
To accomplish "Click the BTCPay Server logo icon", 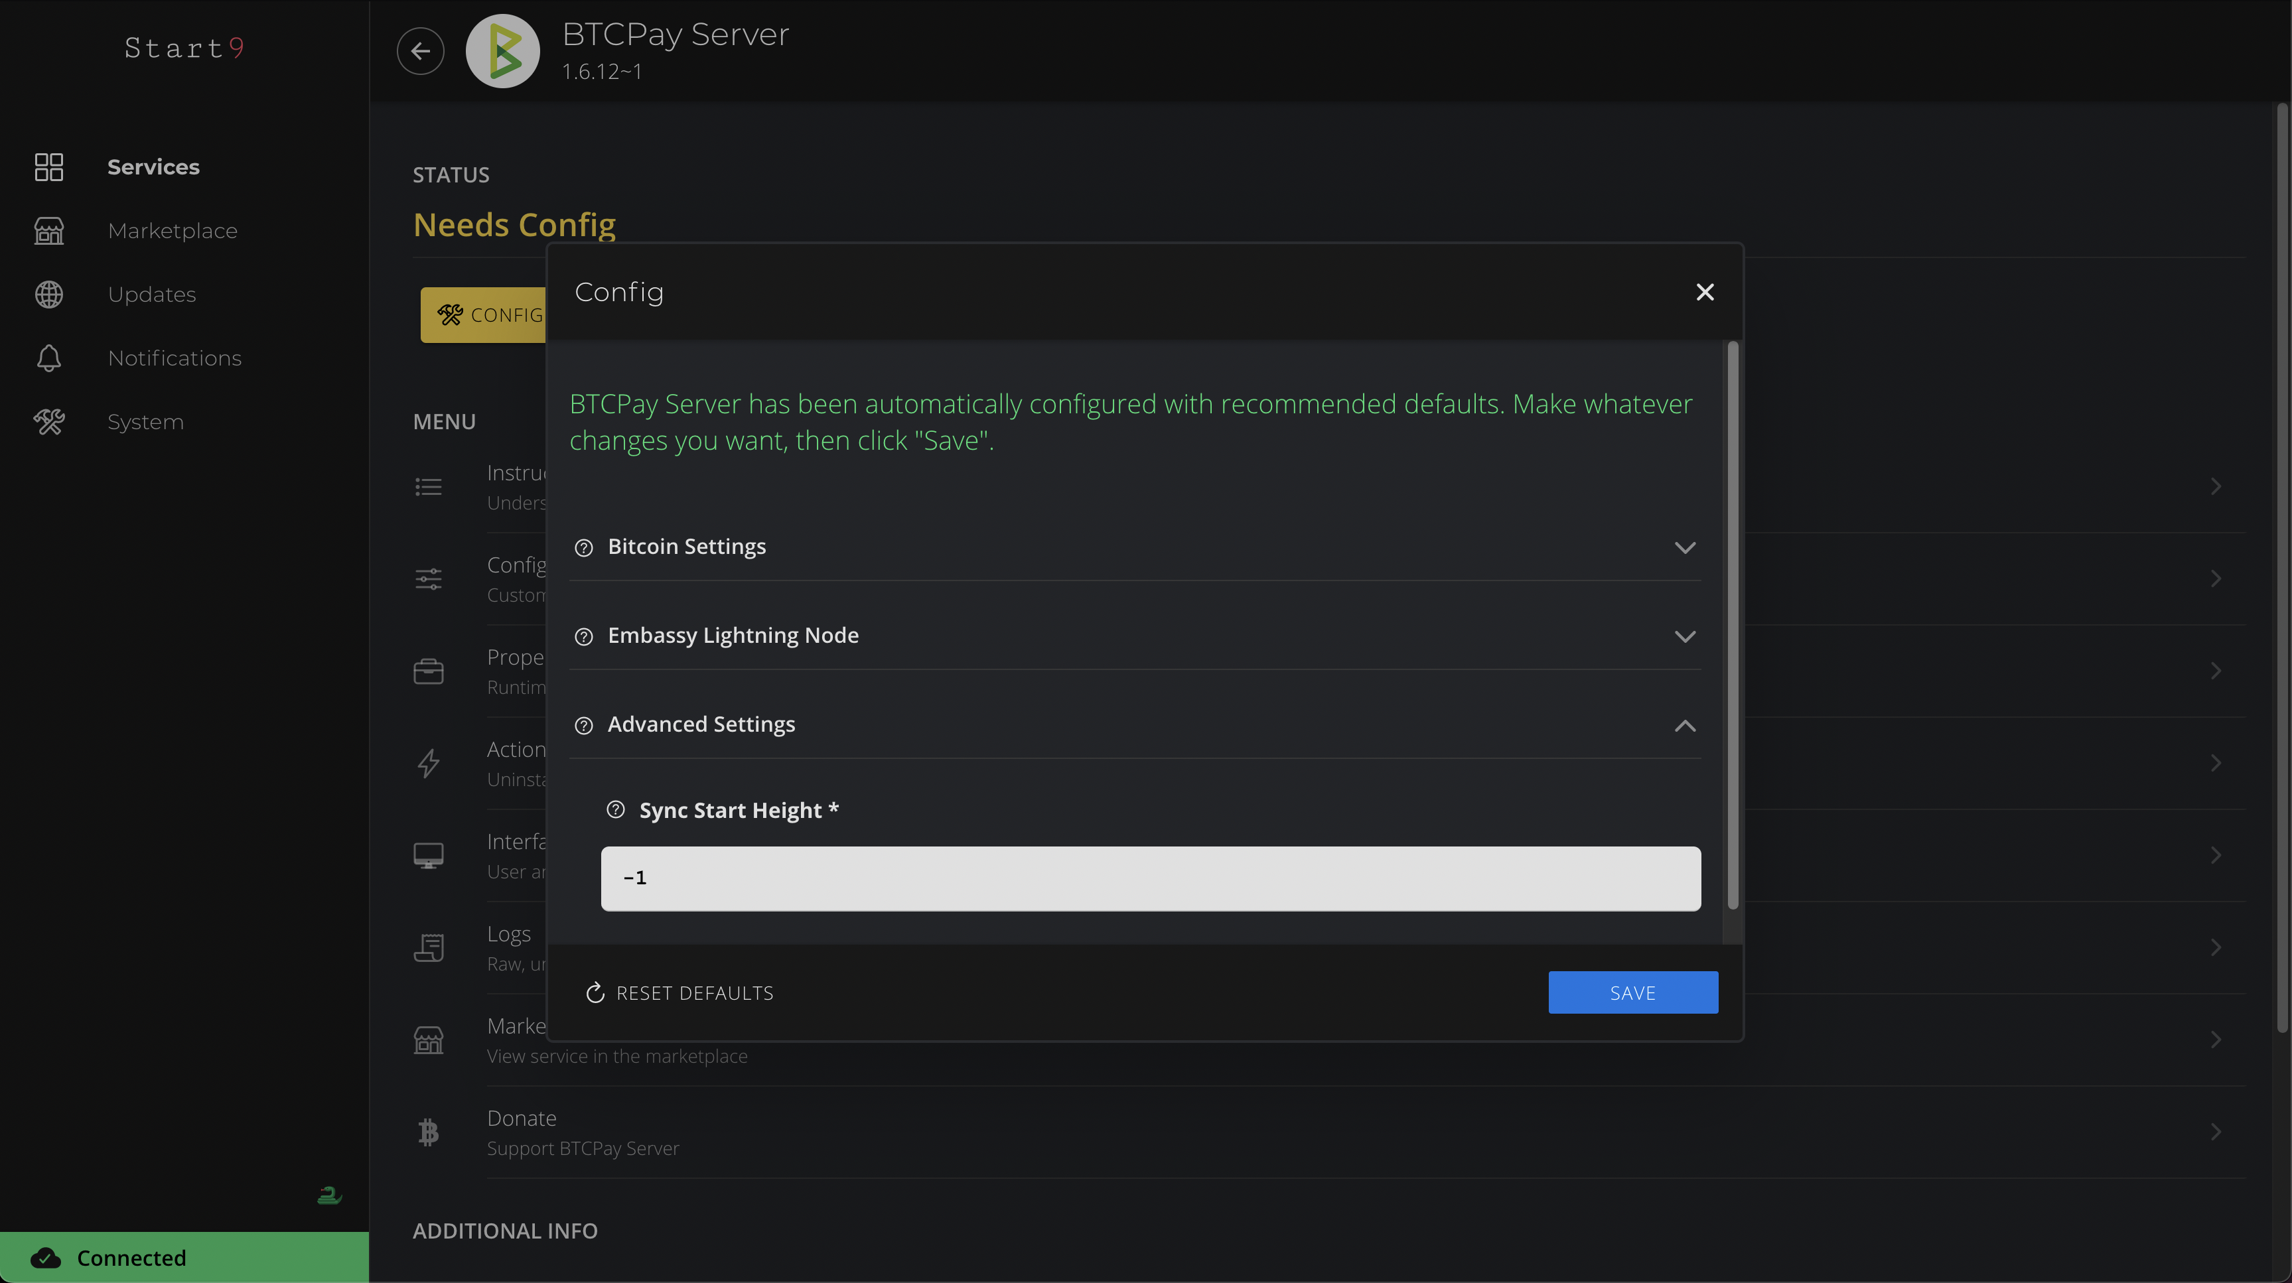I will 503,50.
